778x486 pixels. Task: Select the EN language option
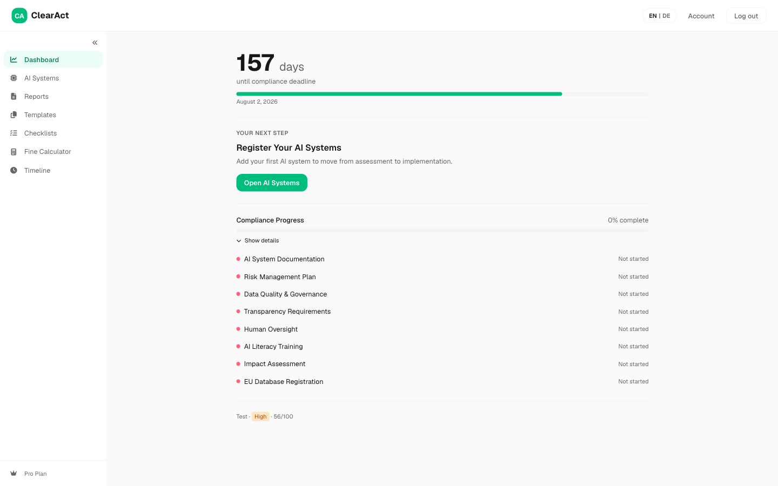point(653,16)
